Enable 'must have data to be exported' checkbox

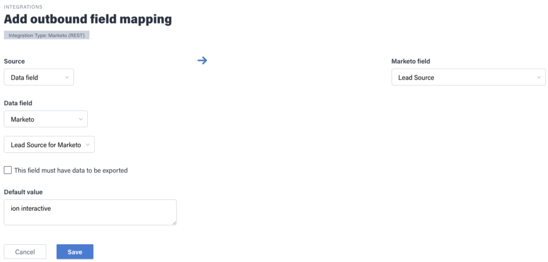[x=7, y=171]
